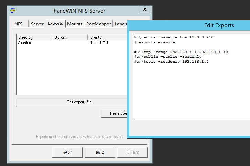The height and width of the screenshot is (166, 250).
Task: Open the Server tab
Action: click(x=37, y=24)
